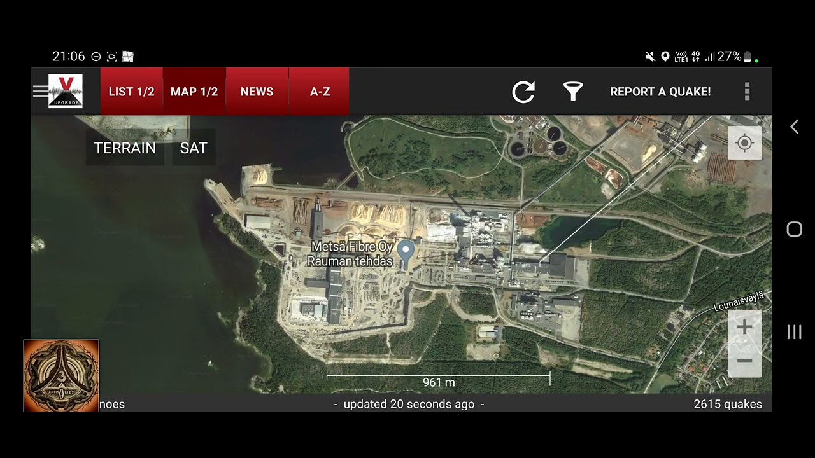Select the Metsä Fibre Oy Rauman tehdas label
The width and height of the screenshot is (815, 458).
click(351, 254)
